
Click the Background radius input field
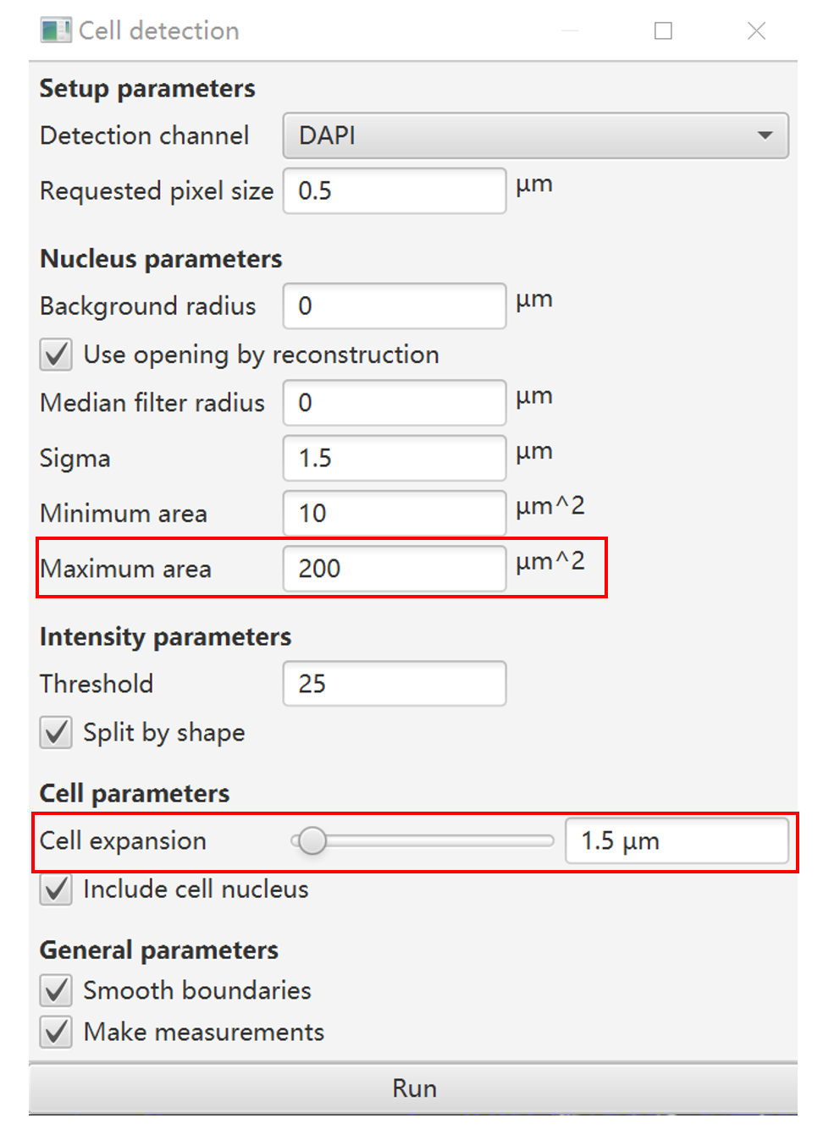[x=394, y=306]
